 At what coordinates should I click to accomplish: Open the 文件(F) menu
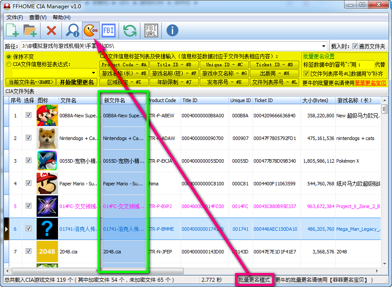14,17
